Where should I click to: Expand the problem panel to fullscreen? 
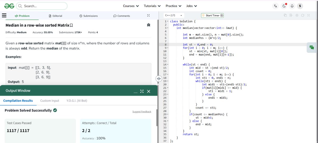tap(148, 16)
